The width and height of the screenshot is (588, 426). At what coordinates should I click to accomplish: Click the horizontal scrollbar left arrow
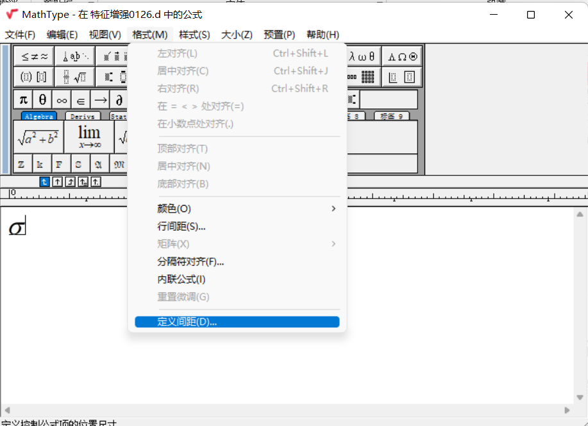(7, 410)
